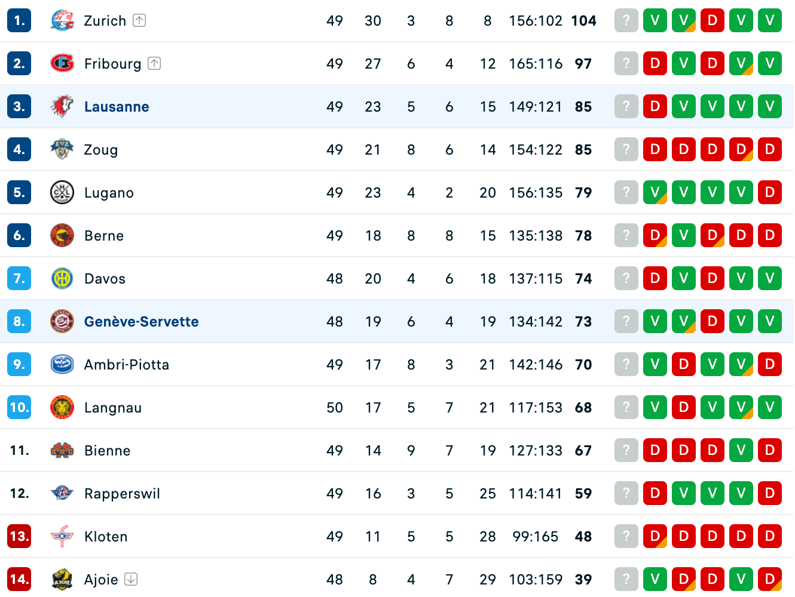Image resolution: width=795 pixels, height=597 pixels.
Task: Open the Lausanne team page link
Action: point(117,107)
